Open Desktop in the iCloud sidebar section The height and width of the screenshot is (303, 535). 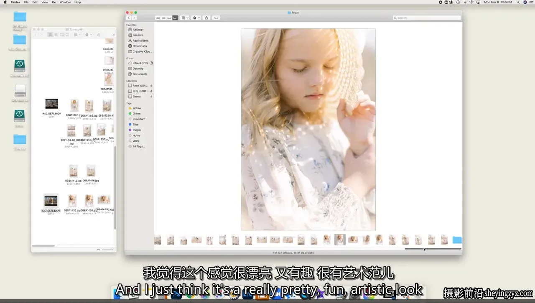pyautogui.click(x=138, y=69)
